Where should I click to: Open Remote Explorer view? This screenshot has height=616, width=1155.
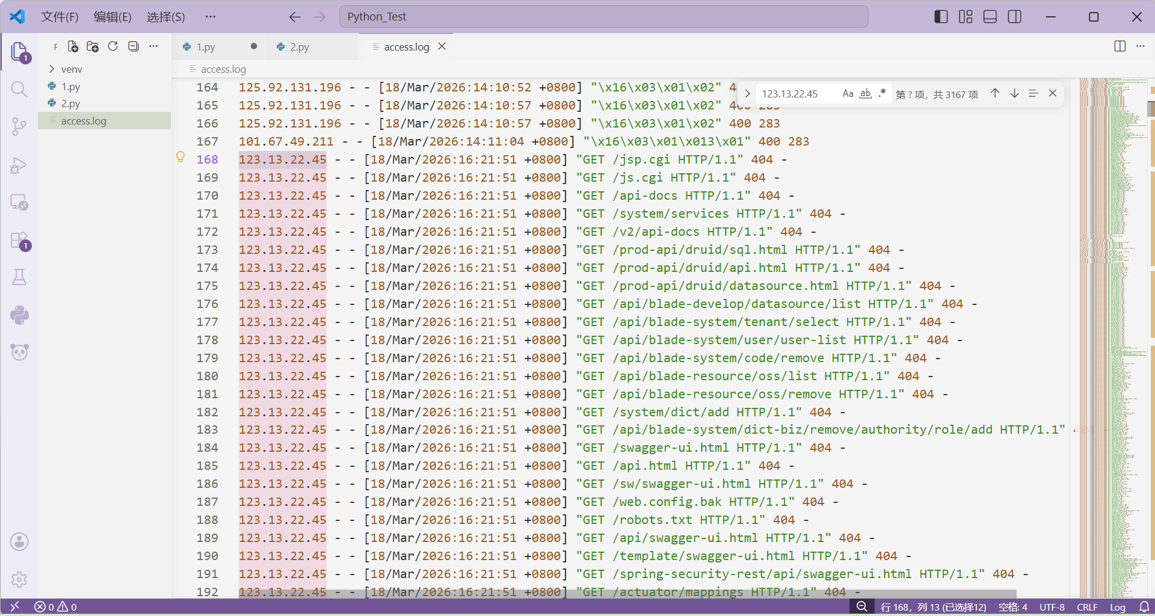pyautogui.click(x=19, y=203)
